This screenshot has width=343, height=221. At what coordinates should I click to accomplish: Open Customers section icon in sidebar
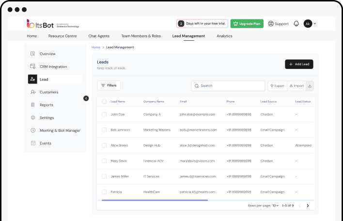tap(33, 92)
